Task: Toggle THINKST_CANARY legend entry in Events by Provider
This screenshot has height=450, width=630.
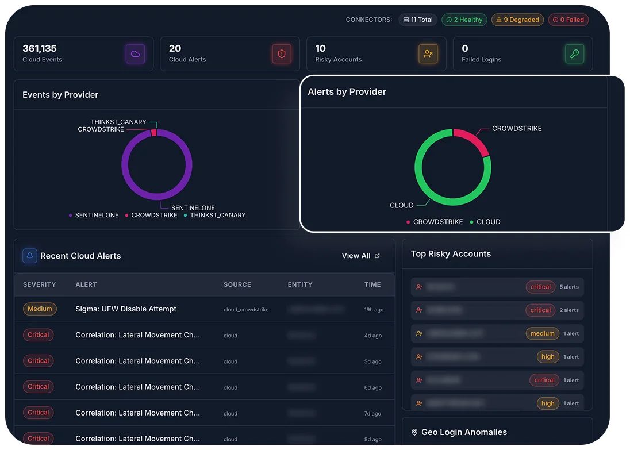Action: point(214,216)
